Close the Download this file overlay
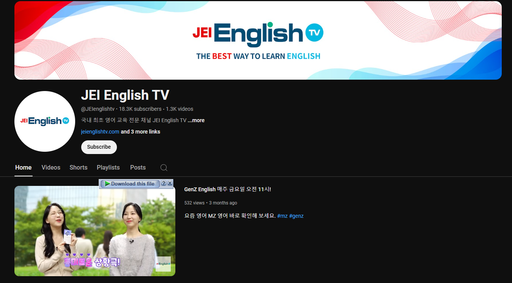 tap(170, 183)
